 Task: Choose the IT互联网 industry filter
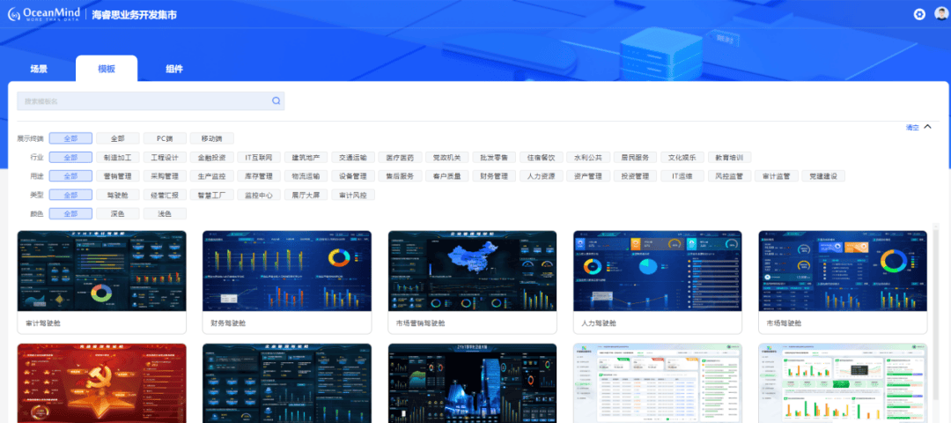(259, 157)
